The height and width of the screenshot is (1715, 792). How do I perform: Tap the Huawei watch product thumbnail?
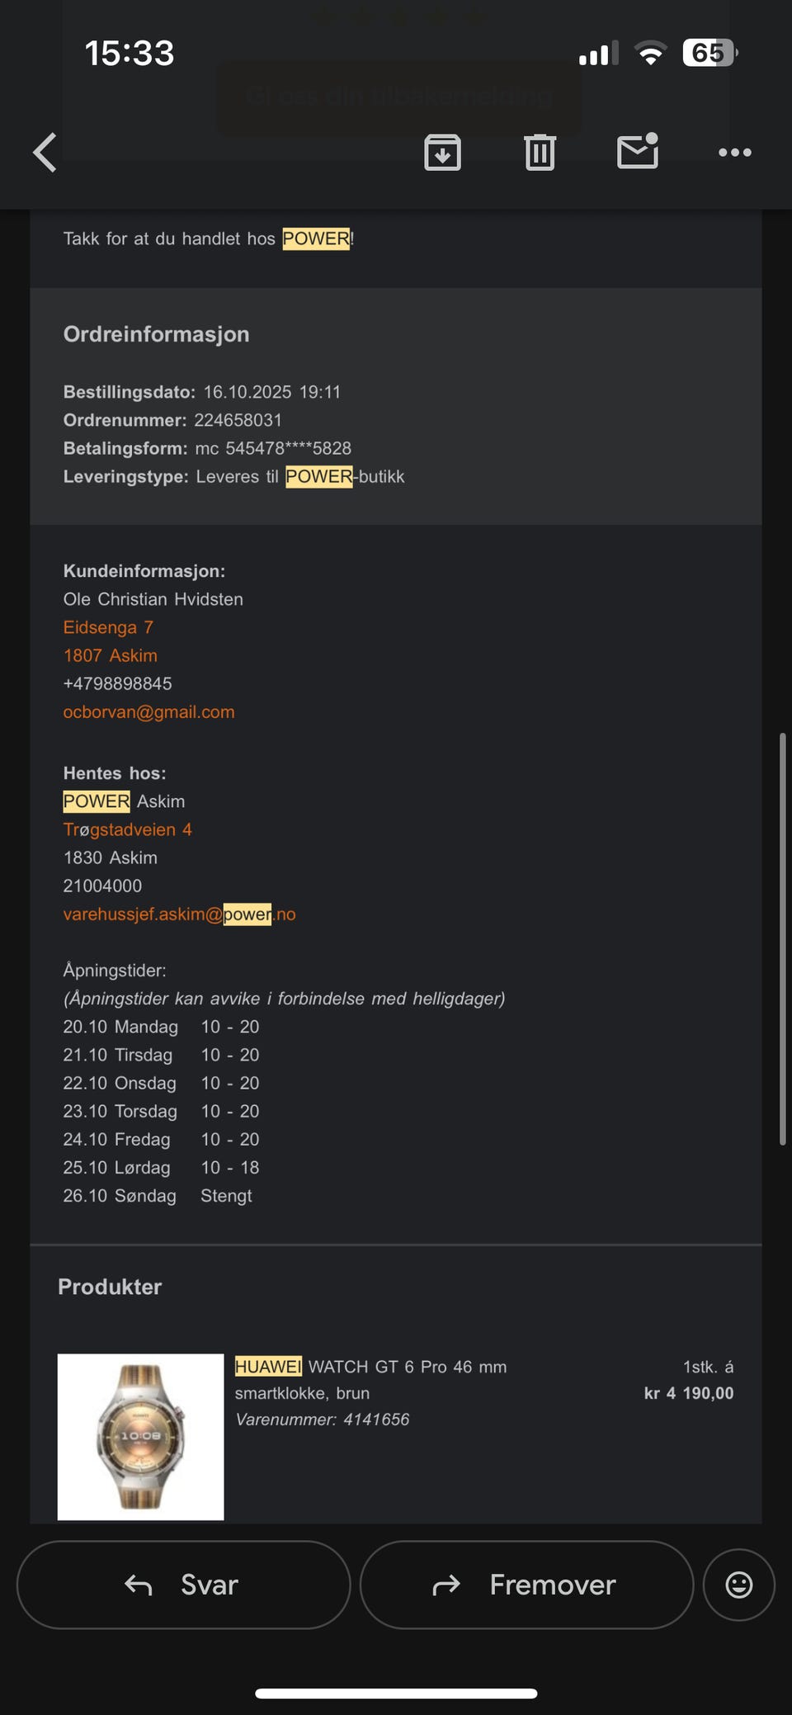[140, 1436]
